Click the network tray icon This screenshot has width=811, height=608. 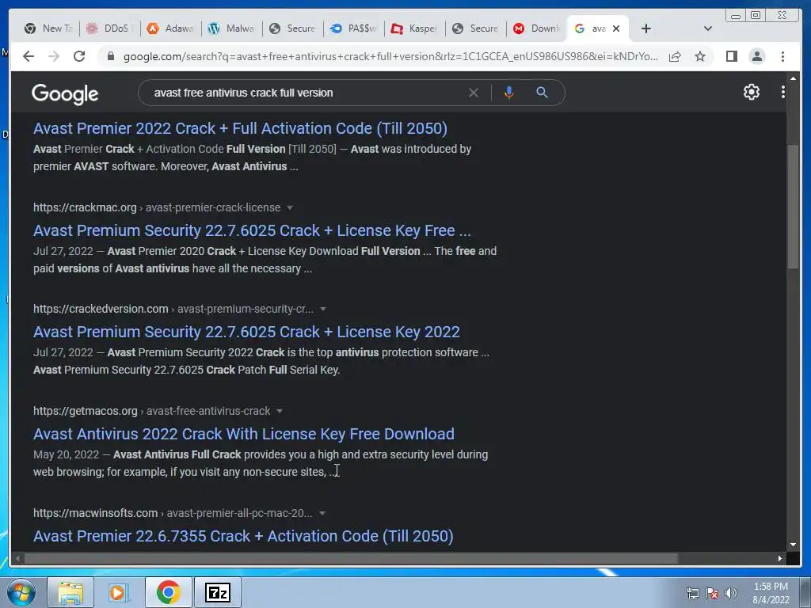(x=692, y=593)
